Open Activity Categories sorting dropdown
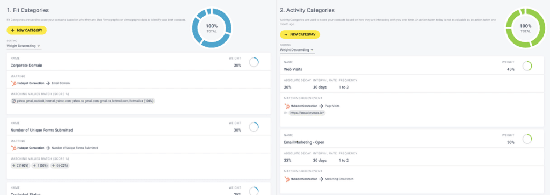This screenshot has height=195, width=550. 297,50
